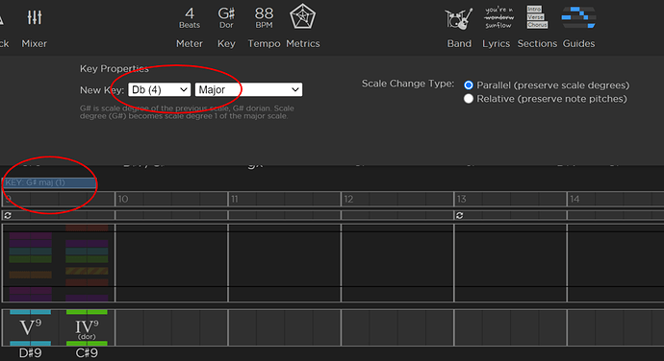Select measure 10 in the timeline ruler
This screenshot has height=361, width=664.
tap(171, 199)
